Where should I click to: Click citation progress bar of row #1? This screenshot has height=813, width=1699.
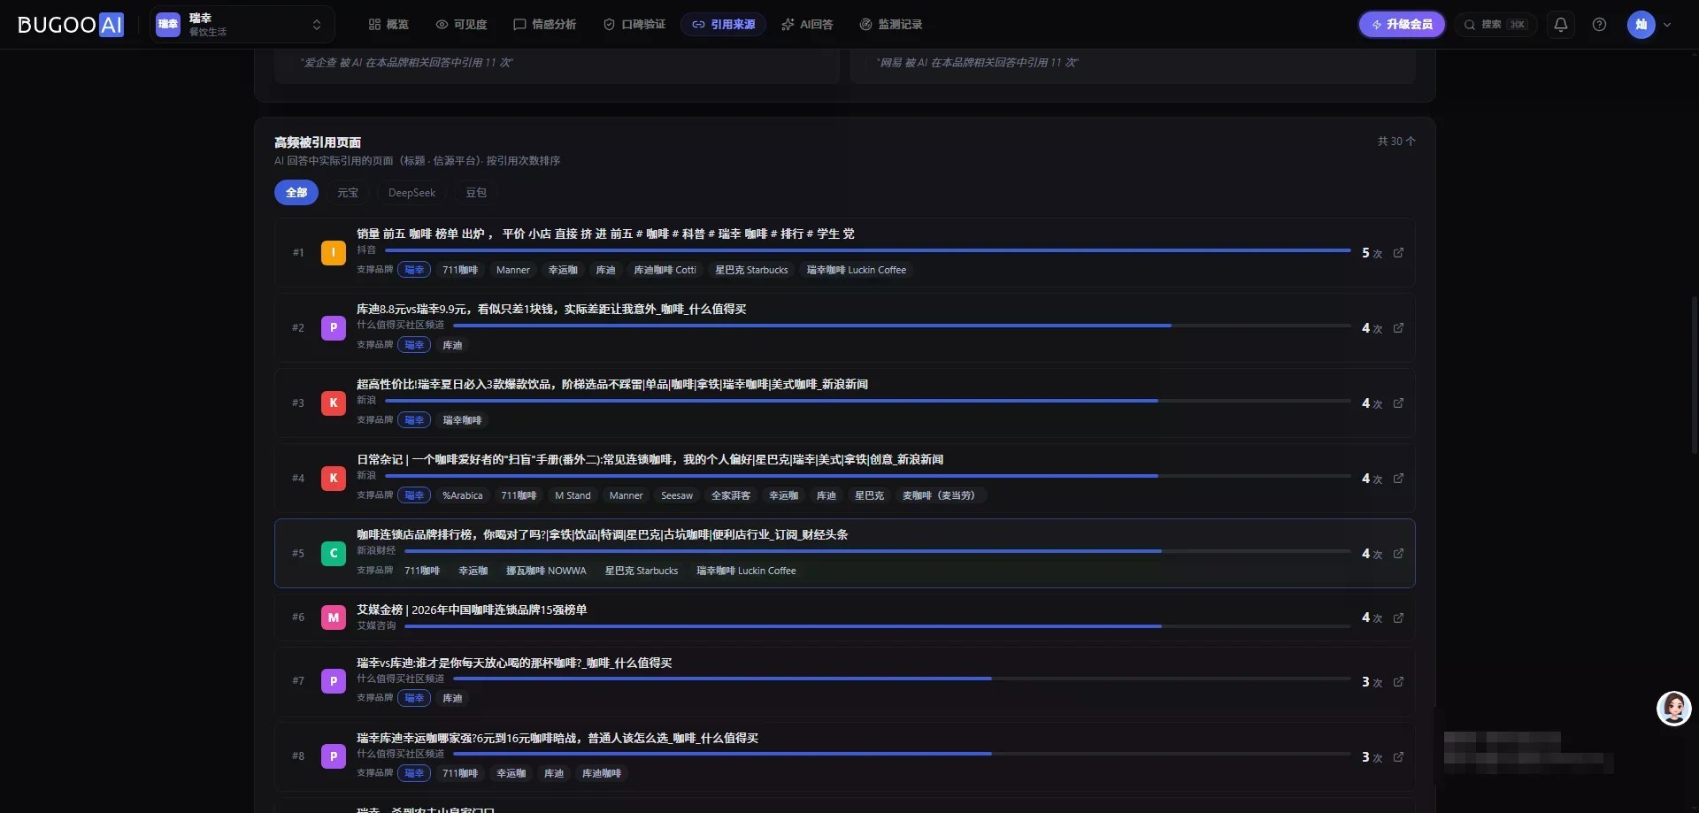pyautogui.click(x=867, y=250)
